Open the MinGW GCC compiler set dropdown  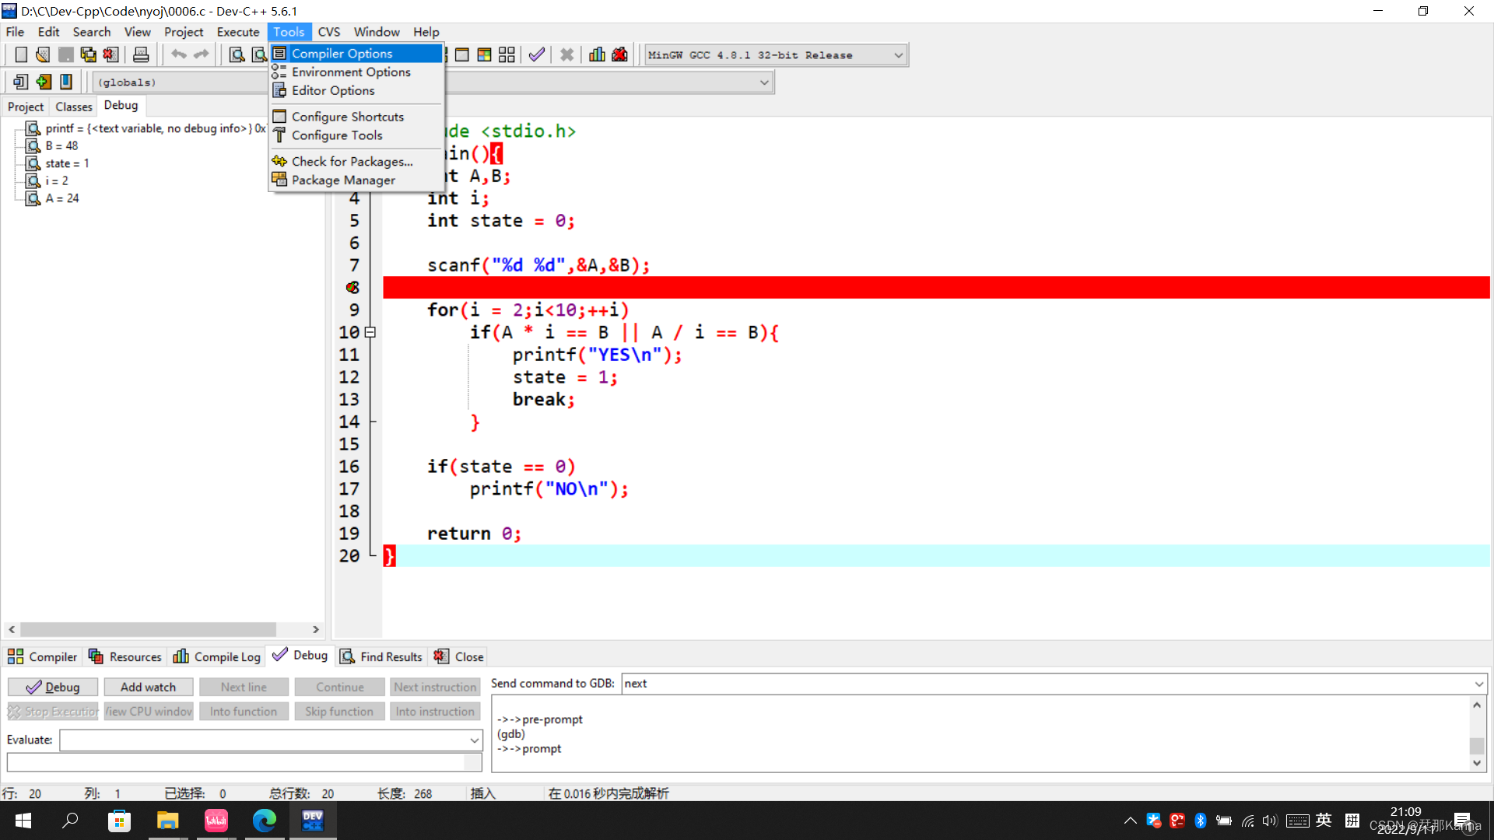[x=899, y=54]
